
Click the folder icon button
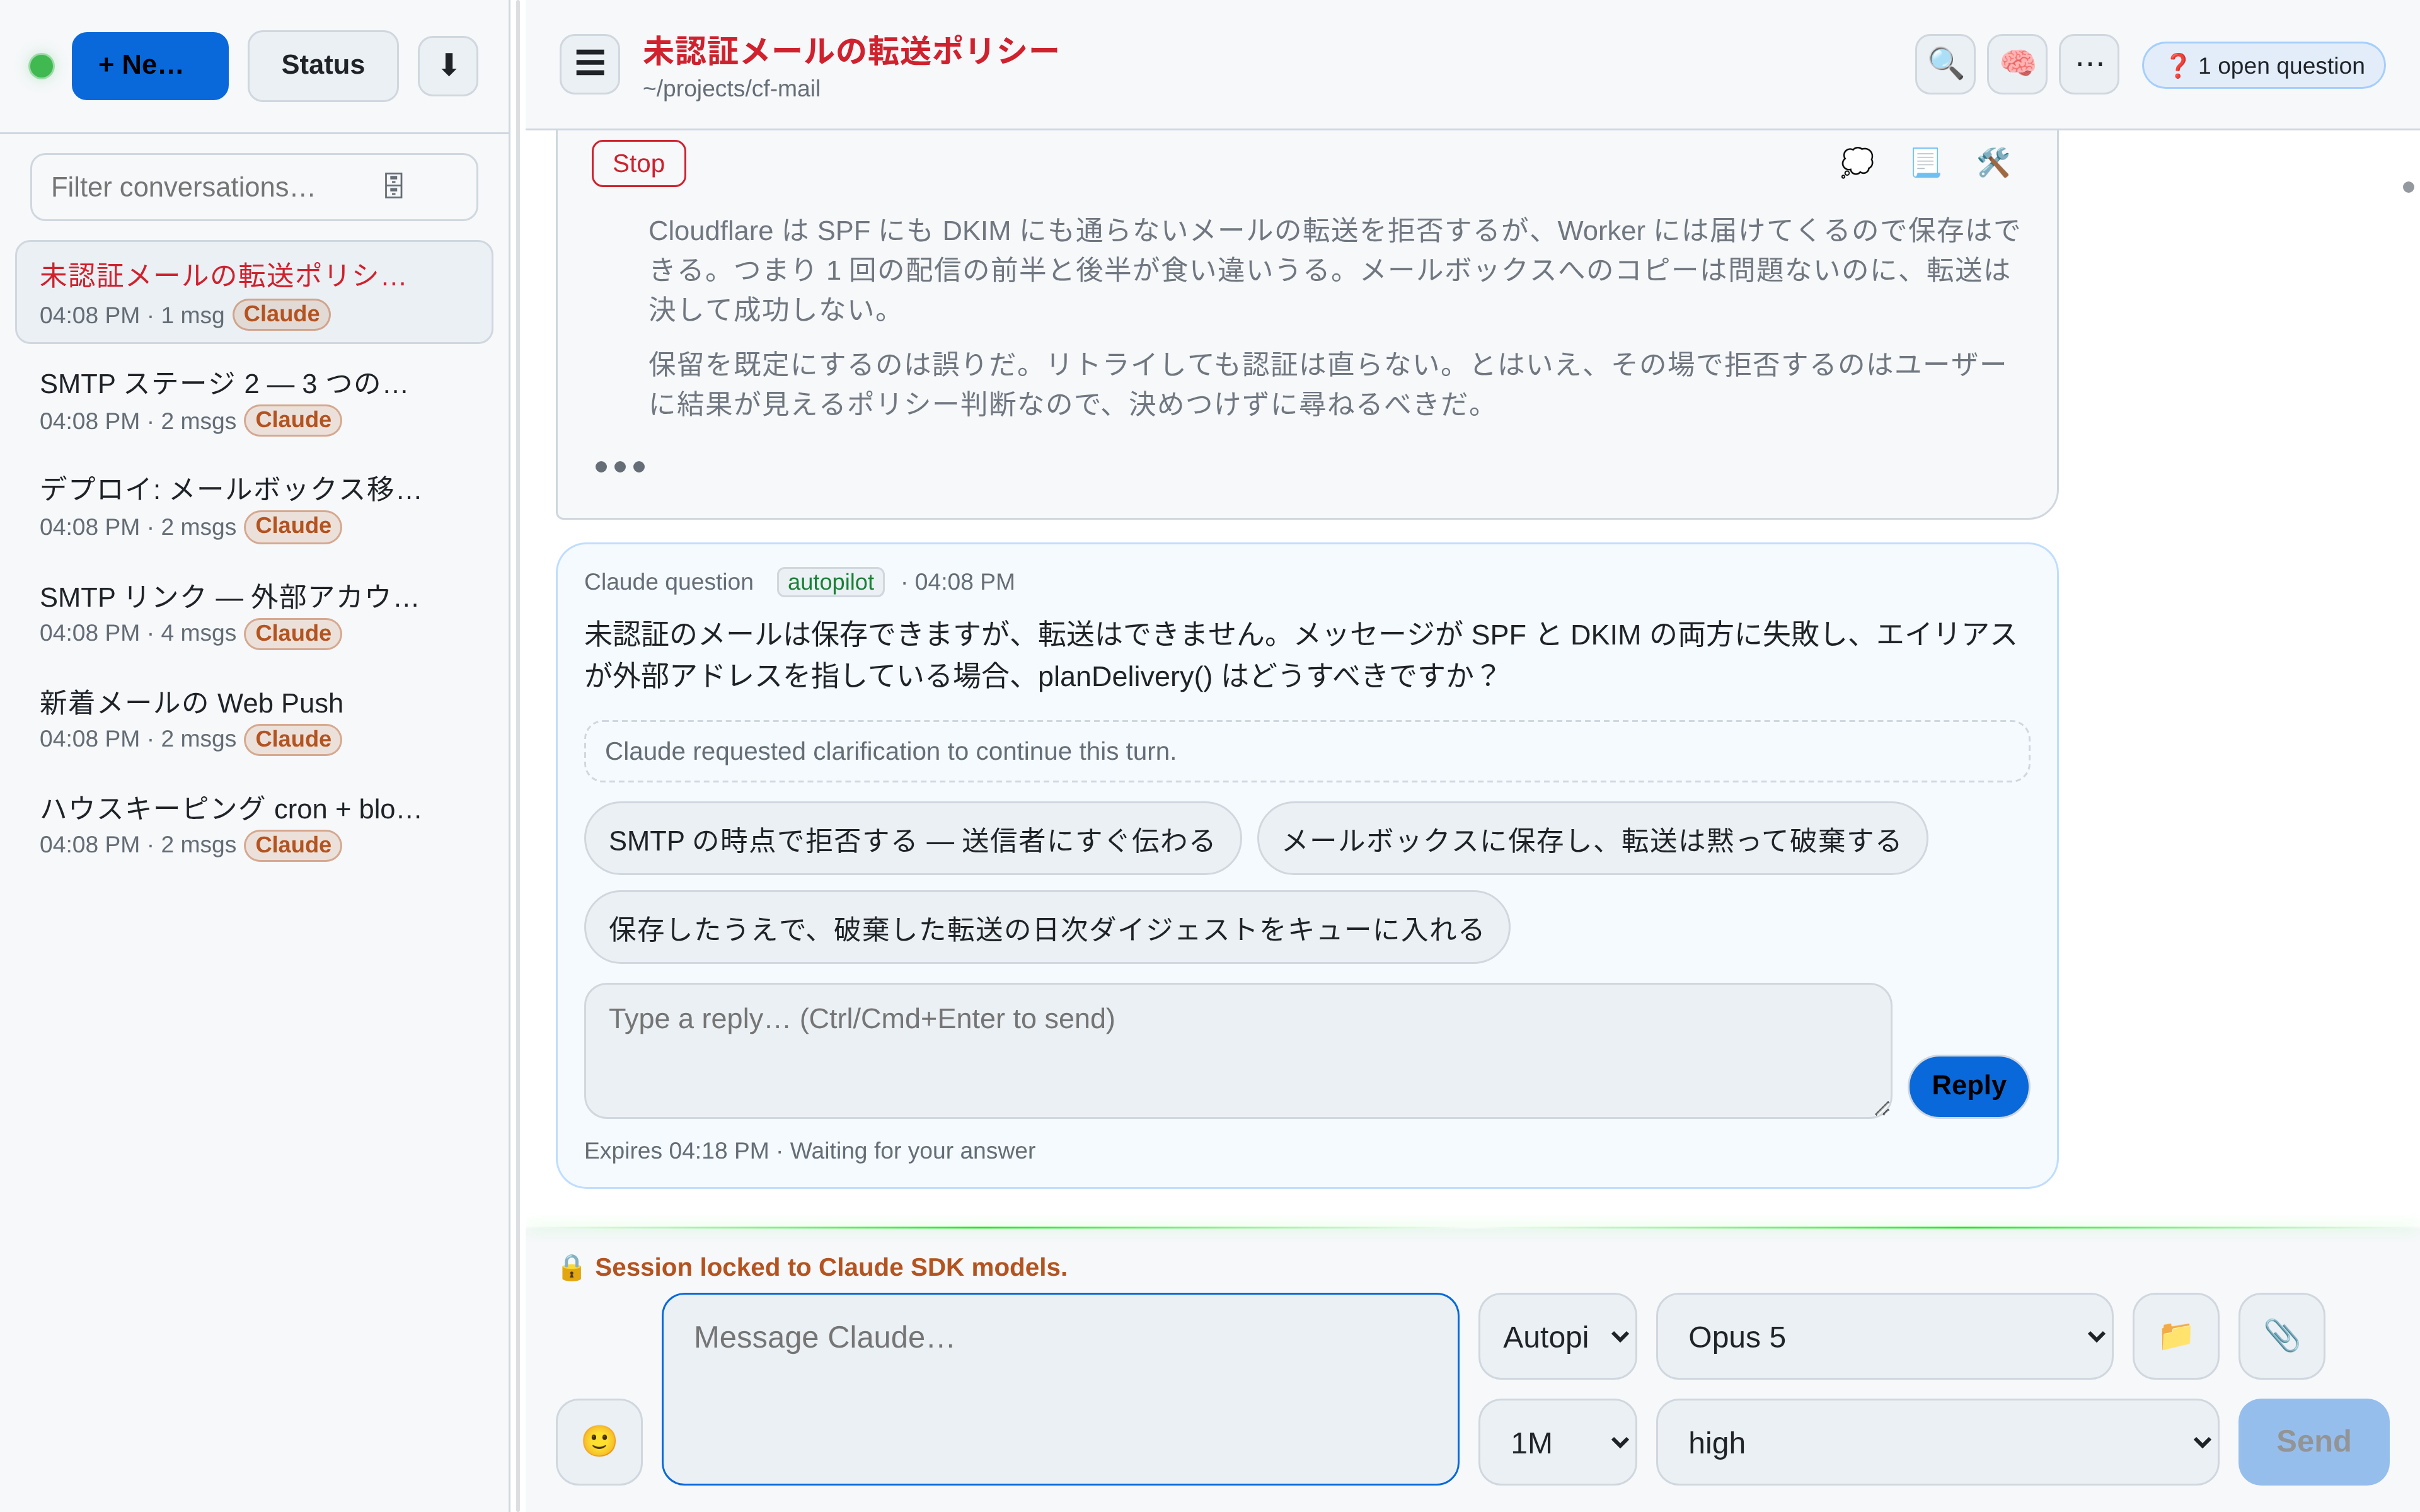point(2175,1336)
